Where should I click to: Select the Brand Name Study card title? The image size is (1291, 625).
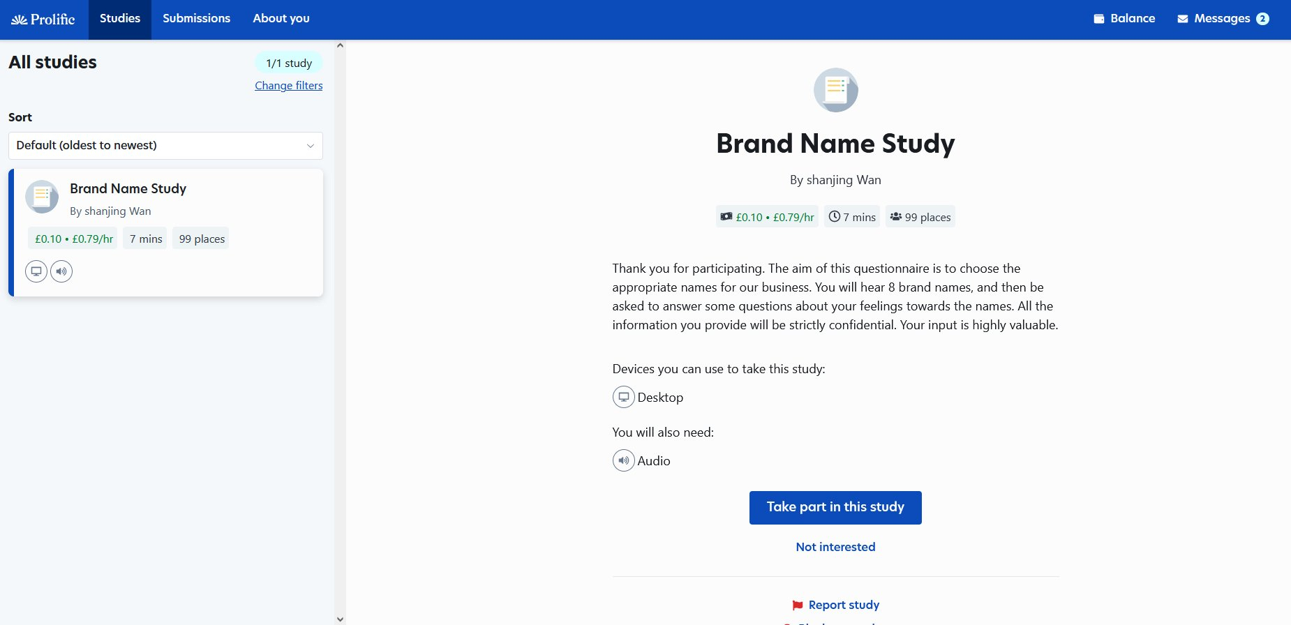point(128,188)
